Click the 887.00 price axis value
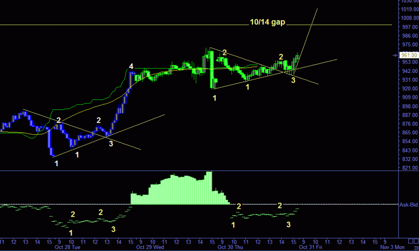419x251 pixels. click(x=411, y=115)
